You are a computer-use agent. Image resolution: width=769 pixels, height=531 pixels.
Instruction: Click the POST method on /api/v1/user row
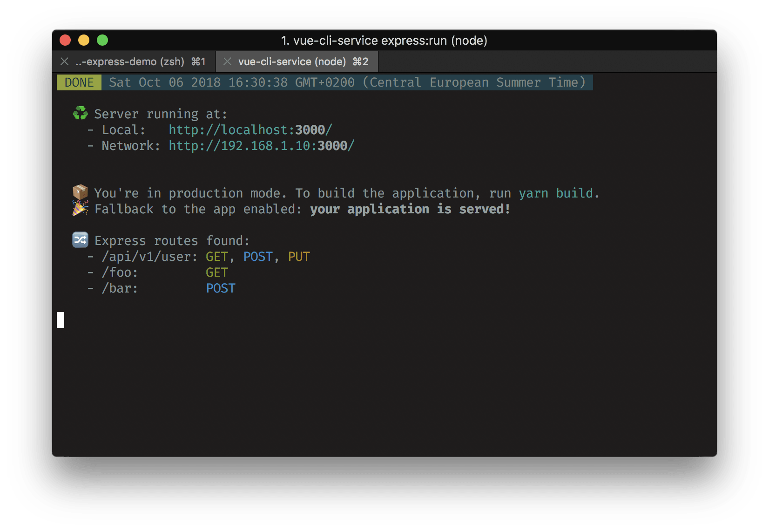pos(258,257)
